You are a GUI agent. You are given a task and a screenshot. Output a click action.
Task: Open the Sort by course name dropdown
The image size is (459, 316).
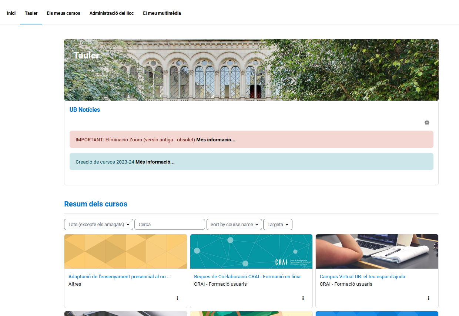point(234,225)
